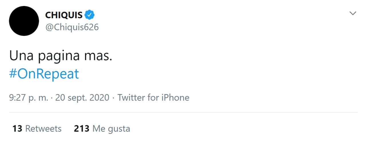Click the number 13 retweet count
Viewport: 366px width, 142px height.
tap(17, 129)
